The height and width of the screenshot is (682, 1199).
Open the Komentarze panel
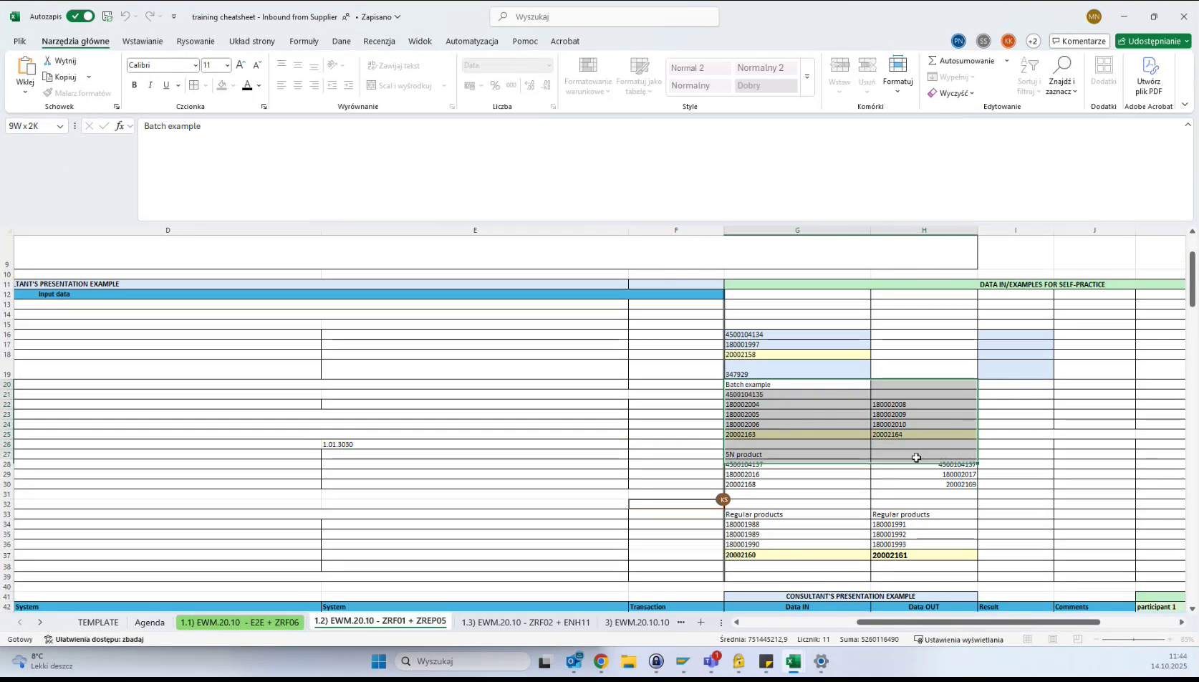click(x=1079, y=41)
